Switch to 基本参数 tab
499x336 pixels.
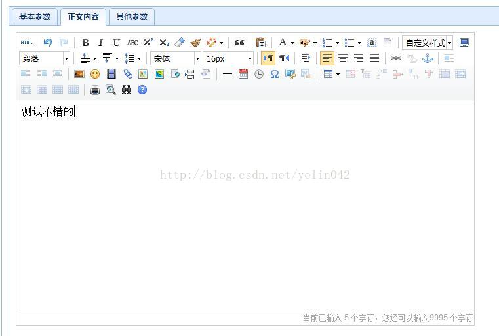35,17
